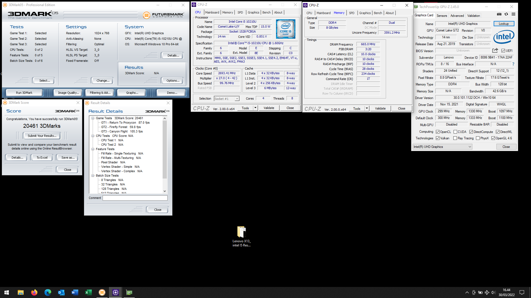
Task: Open Excel from the taskbar
Action: (88, 292)
